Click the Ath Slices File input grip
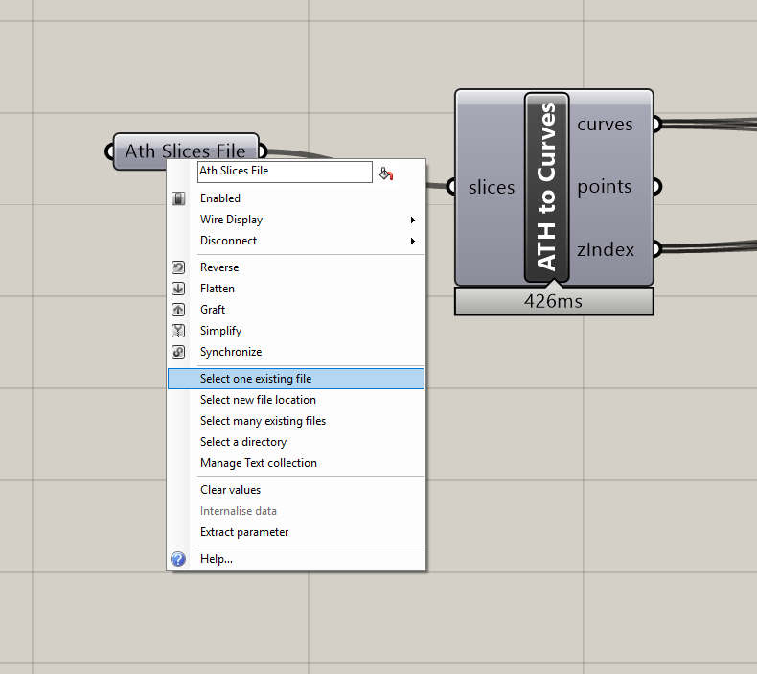Image resolution: width=757 pixels, height=674 pixels. pyautogui.click(x=109, y=151)
